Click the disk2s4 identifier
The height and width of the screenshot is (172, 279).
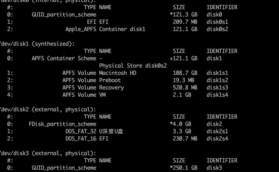(x=217, y=138)
